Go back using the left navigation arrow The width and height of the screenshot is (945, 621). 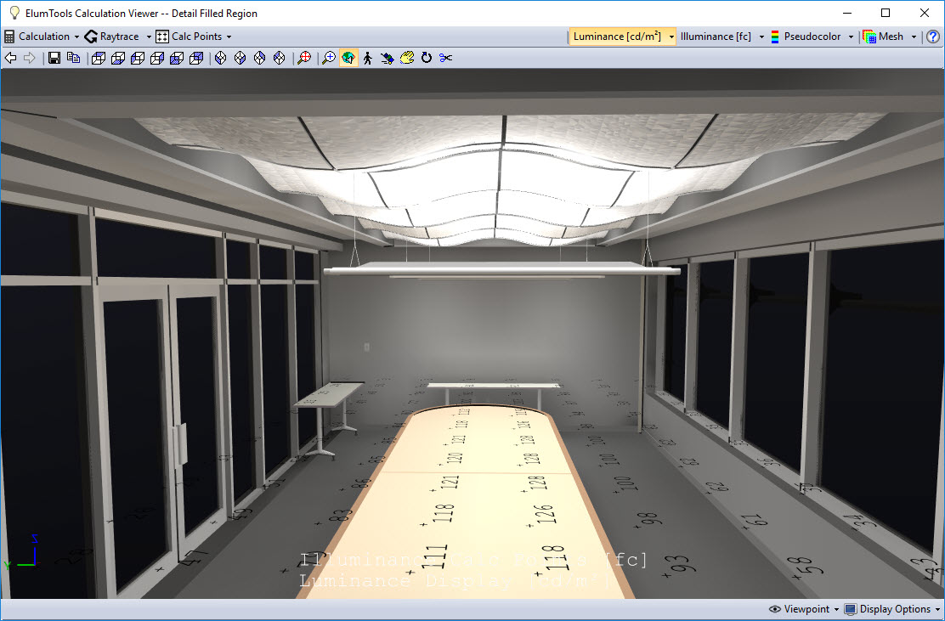point(10,58)
